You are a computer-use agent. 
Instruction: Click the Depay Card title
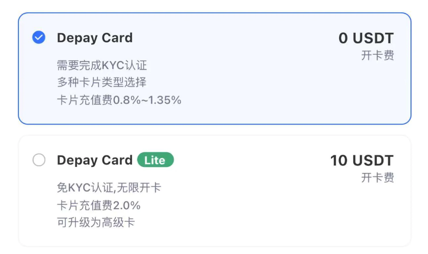95,38
